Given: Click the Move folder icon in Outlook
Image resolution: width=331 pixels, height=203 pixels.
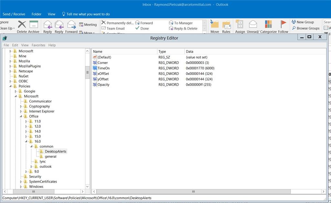Looking at the screenshot, I should pyautogui.click(x=215, y=25).
